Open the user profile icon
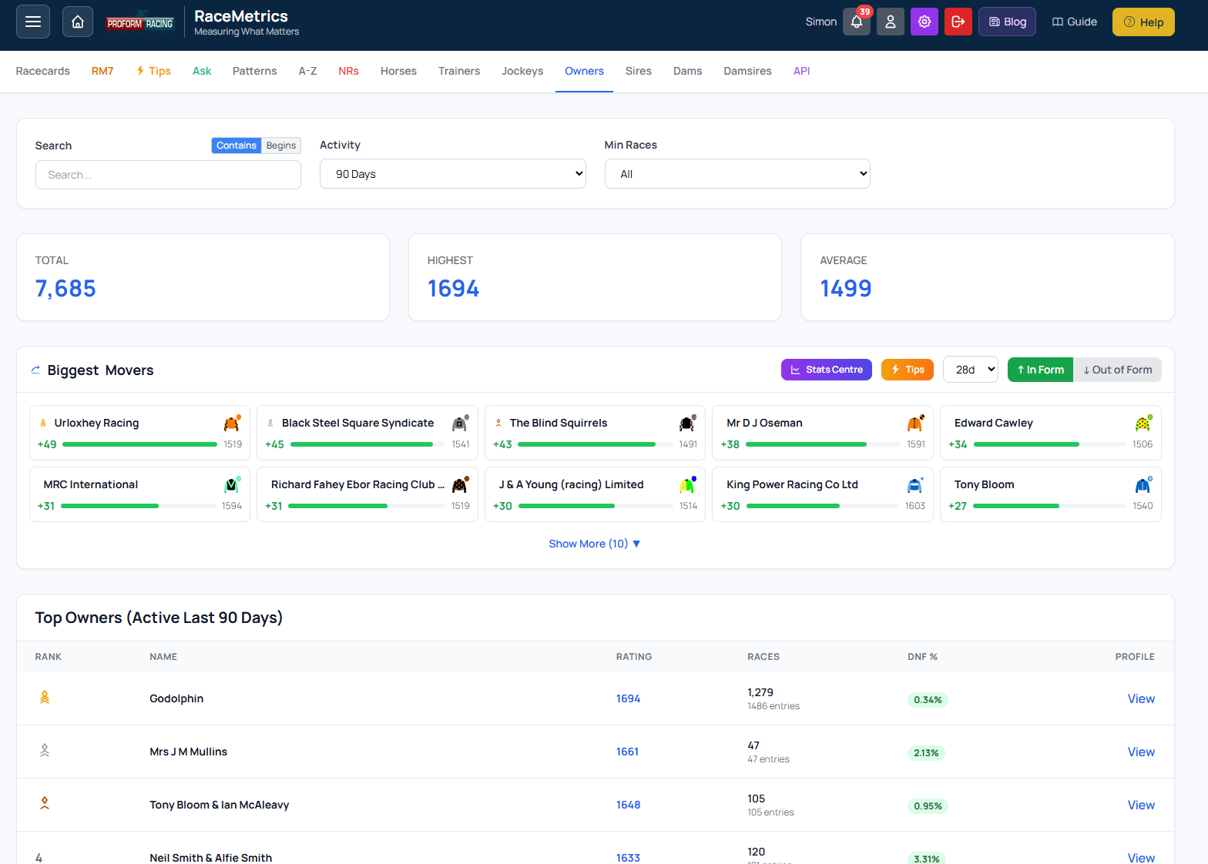 (x=891, y=22)
